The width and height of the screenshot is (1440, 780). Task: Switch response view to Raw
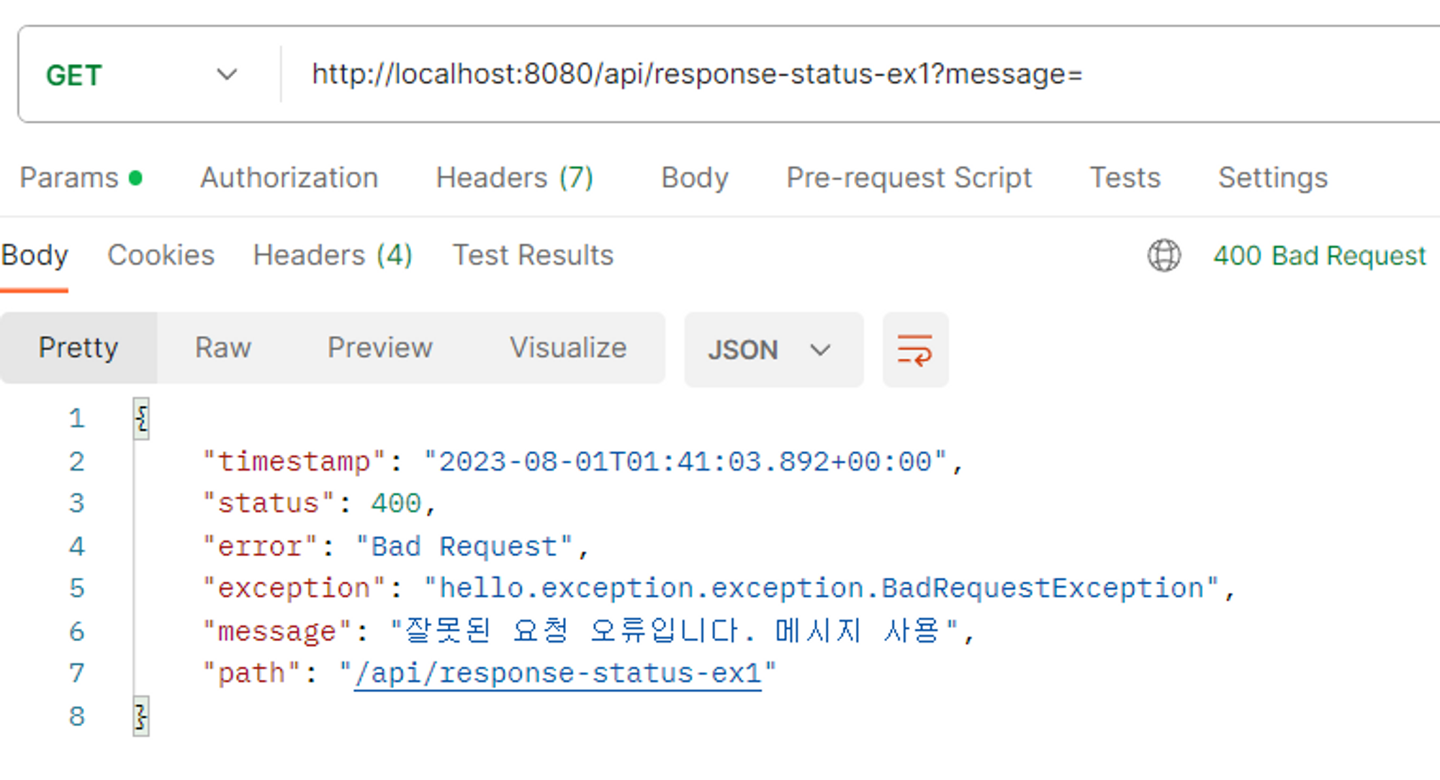(x=223, y=348)
